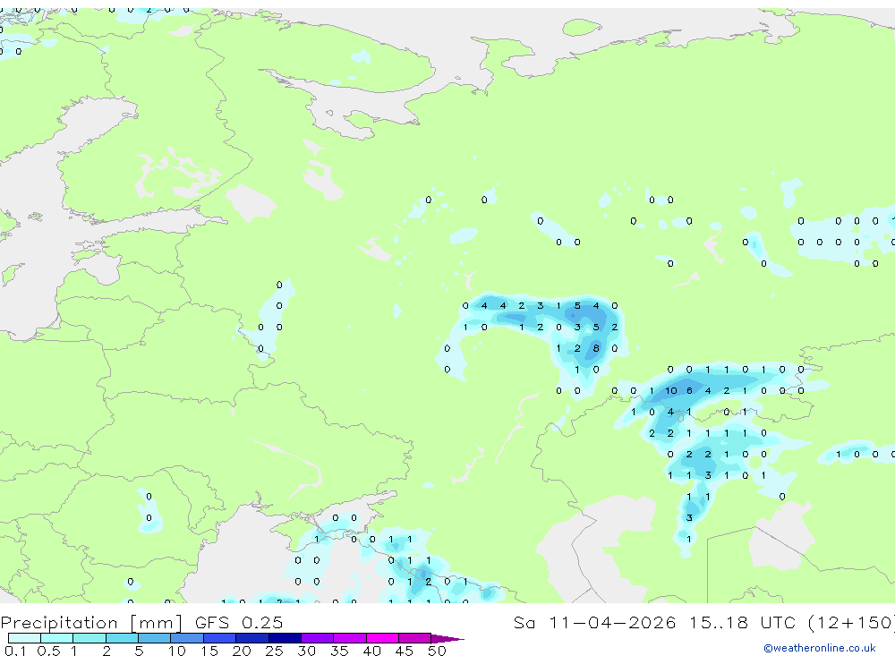Click the '45' legend scale label
895x656 pixels.
[x=405, y=651]
